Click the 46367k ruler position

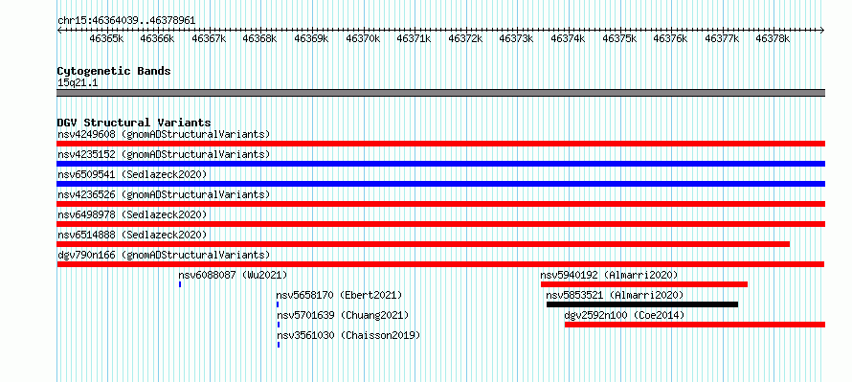pos(209,38)
